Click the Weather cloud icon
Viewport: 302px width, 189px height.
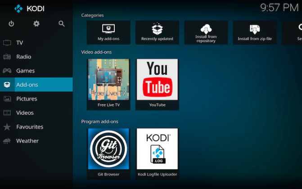[x=7, y=141]
